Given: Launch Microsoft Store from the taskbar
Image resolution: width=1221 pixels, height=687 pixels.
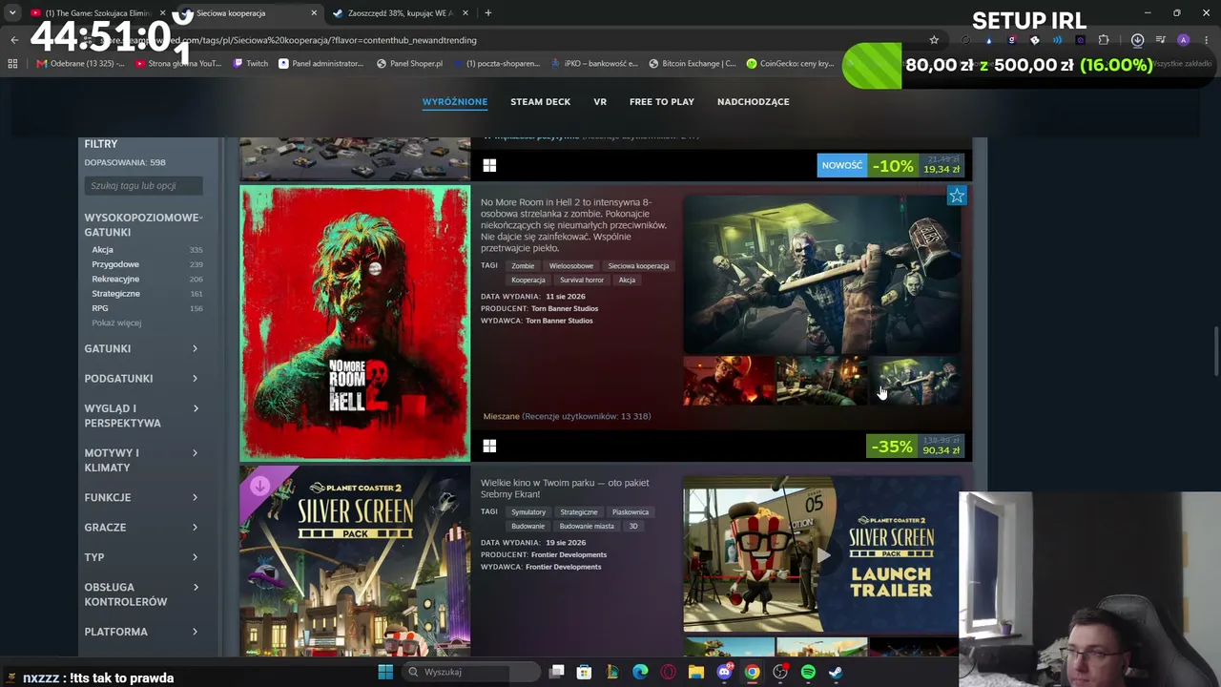Looking at the screenshot, I should [x=585, y=672].
